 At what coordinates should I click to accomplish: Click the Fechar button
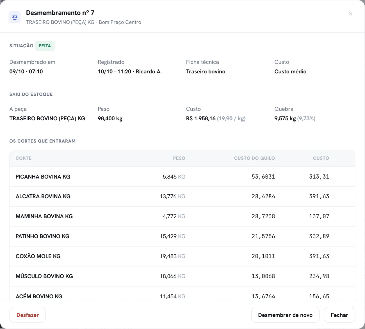click(x=339, y=315)
